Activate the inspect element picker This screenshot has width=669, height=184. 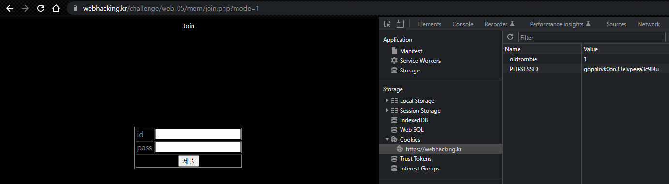[x=387, y=24]
